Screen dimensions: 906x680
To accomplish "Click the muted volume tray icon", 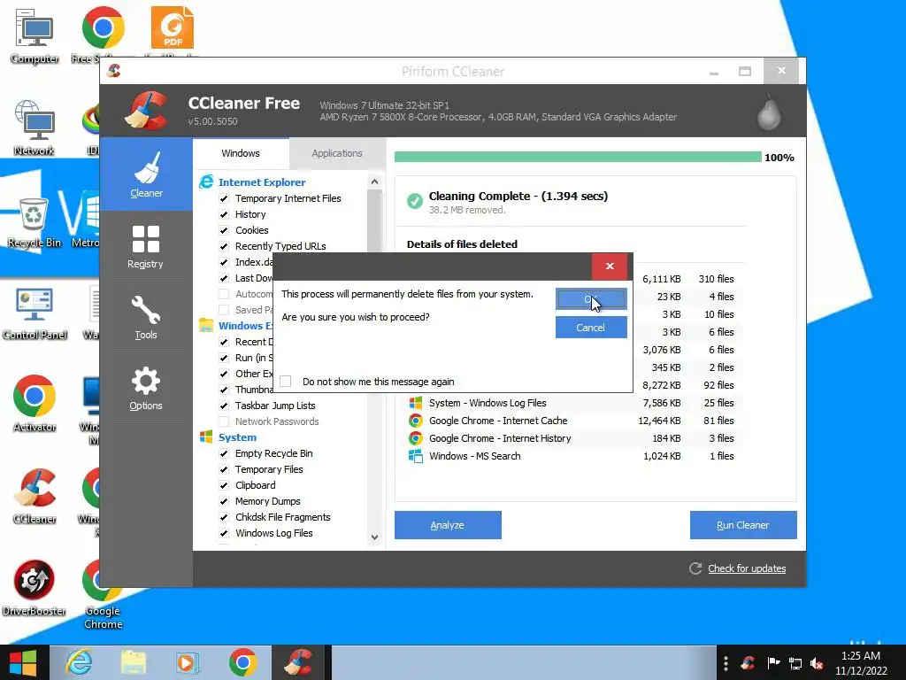I will point(817,663).
